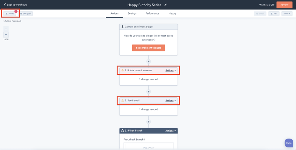296x150 pixels.
Task: Open the Alerts panel
Action: pyautogui.click(x=10, y=13)
